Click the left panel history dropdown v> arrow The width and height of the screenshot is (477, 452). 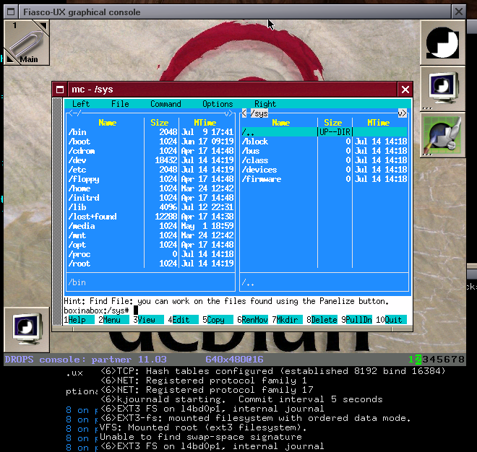coord(228,113)
